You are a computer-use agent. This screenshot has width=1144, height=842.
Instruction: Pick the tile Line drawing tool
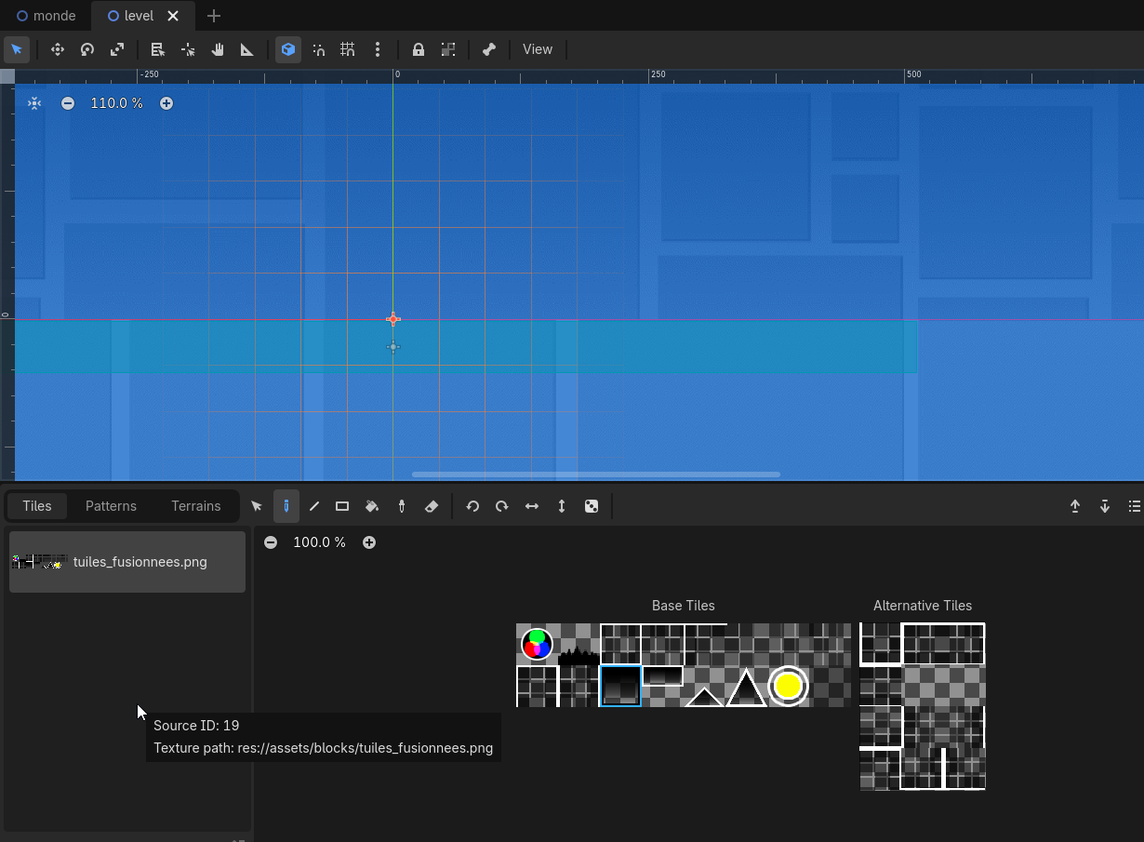click(314, 506)
